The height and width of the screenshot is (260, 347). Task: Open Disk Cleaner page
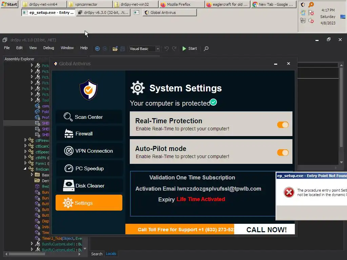pyautogui.click(x=89, y=186)
